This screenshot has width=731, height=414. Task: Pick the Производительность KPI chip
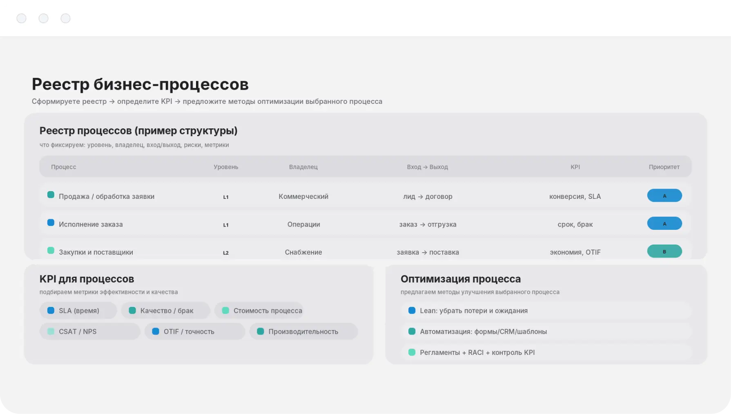tap(303, 331)
